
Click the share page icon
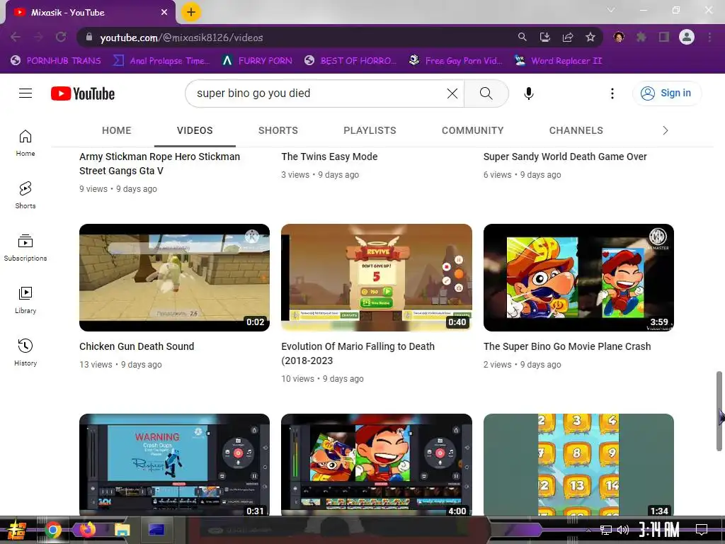567,37
